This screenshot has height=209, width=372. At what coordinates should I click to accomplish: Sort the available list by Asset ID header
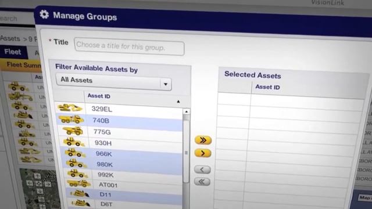pos(99,96)
